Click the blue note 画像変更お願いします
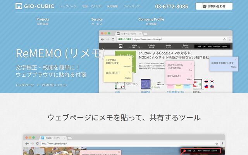 pyautogui.click(x=224, y=64)
